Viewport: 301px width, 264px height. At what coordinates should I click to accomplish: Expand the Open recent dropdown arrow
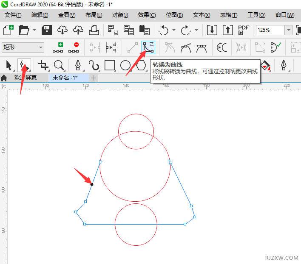[x=34, y=30]
